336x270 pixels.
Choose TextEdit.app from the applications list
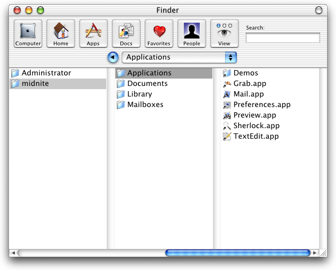click(256, 137)
